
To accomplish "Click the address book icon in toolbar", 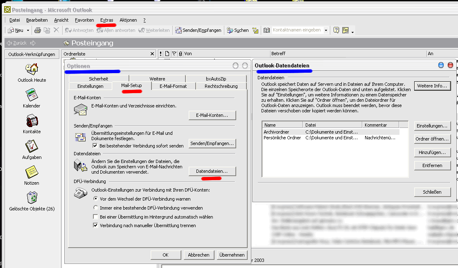I will click(x=266, y=30).
